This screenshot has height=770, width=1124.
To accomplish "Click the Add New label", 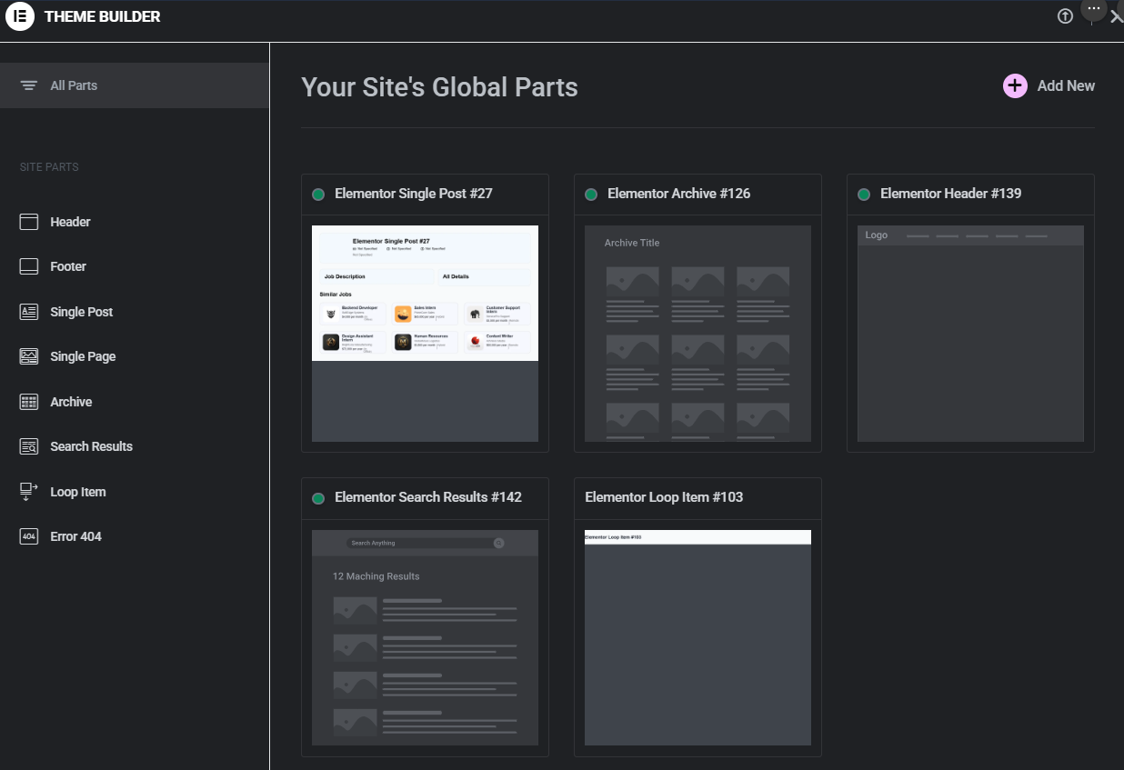I will pyautogui.click(x=1066, y=85).
